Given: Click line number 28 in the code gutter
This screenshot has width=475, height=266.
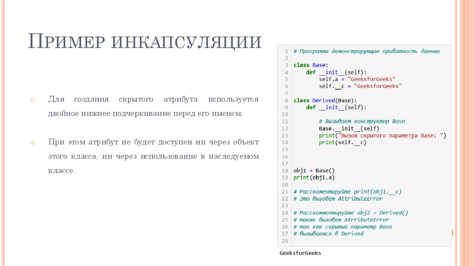Looking at the screenshot, I should pyautogui.click(x=285, y=241).
